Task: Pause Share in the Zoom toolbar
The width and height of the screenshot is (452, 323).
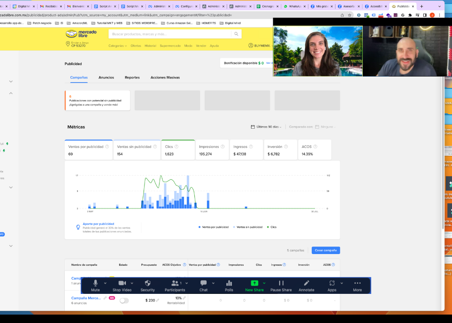Action: pos(281,286)
